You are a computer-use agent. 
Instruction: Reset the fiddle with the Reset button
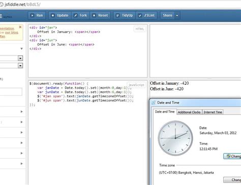point(100,15)
